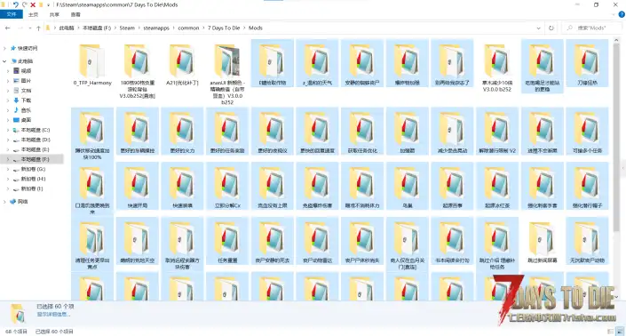Select 图片 in the navigation tree
This screenshot has width=626, height=336.
click(27, 81)
